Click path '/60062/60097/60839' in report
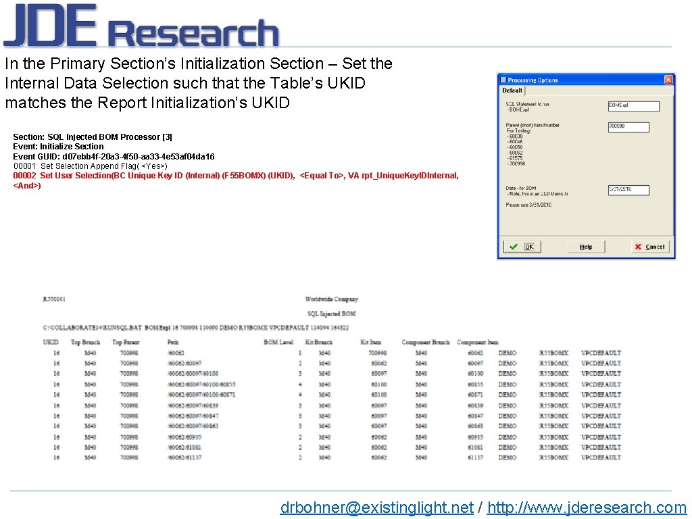 pos(193,405)
